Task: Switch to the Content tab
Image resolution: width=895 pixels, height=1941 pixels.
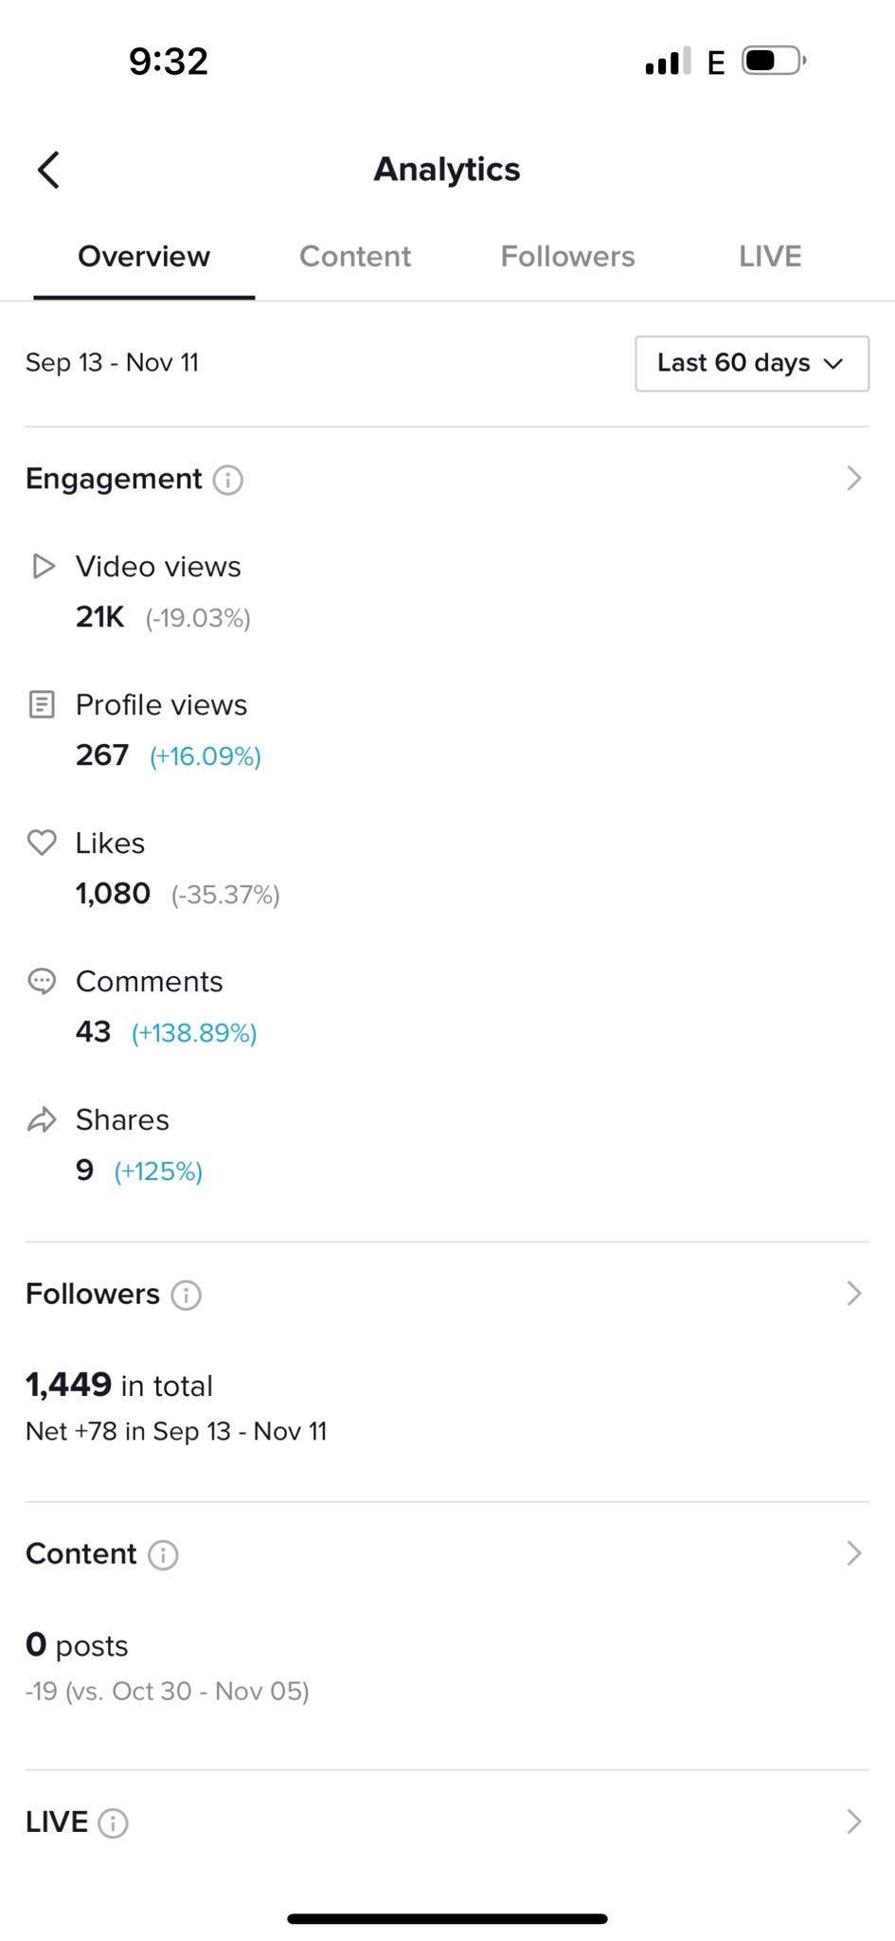Action: [355, 257]
